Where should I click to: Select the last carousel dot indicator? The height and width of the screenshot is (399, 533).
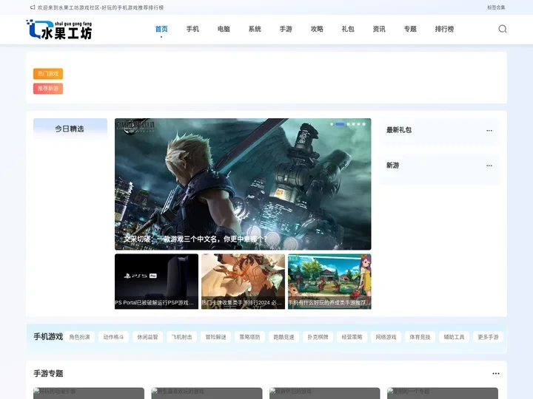363,124
